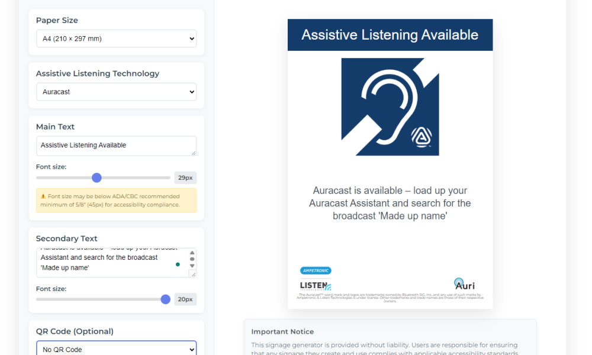Click the Assistive Listening Available poster header
Viewport: 592px width, 355px height.
point(390,35)
